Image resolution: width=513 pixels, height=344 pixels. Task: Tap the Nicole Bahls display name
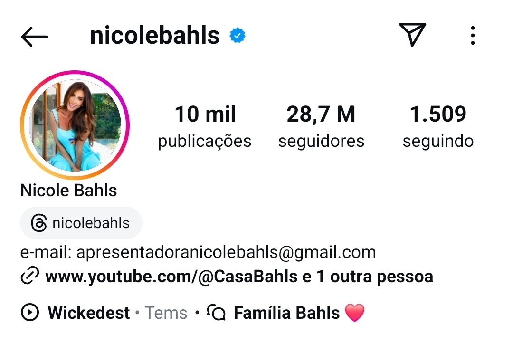tap(68, 190)
